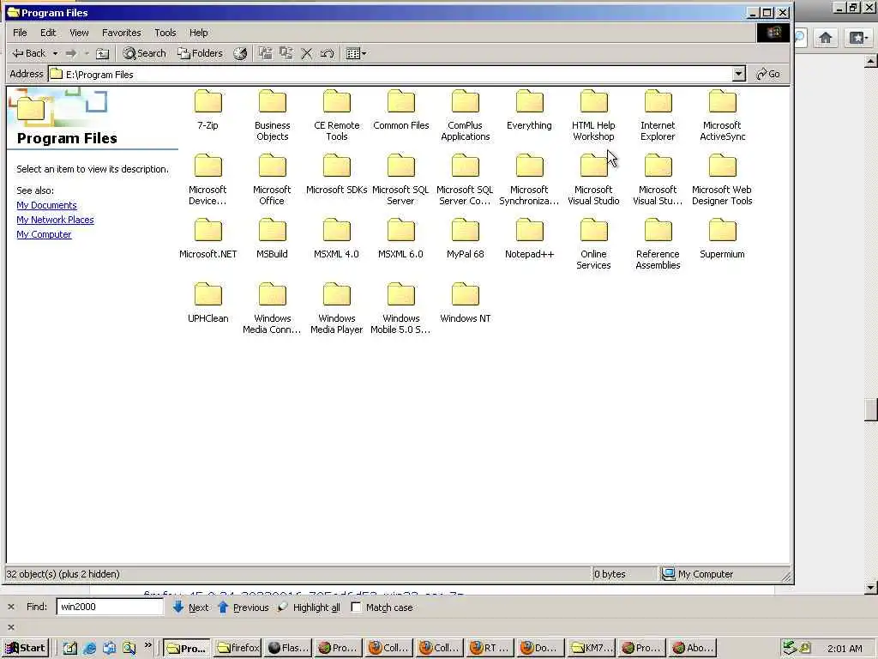Select the MSBuild folder
878x659 pixels.
point(272,239)
